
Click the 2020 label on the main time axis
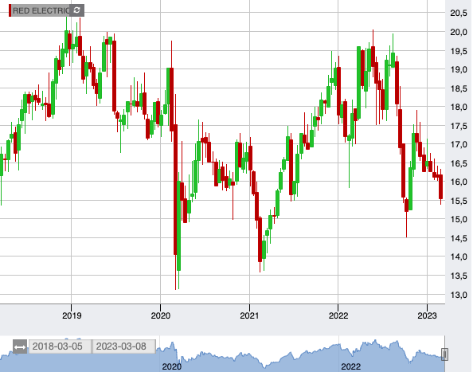tap(161, 315)
